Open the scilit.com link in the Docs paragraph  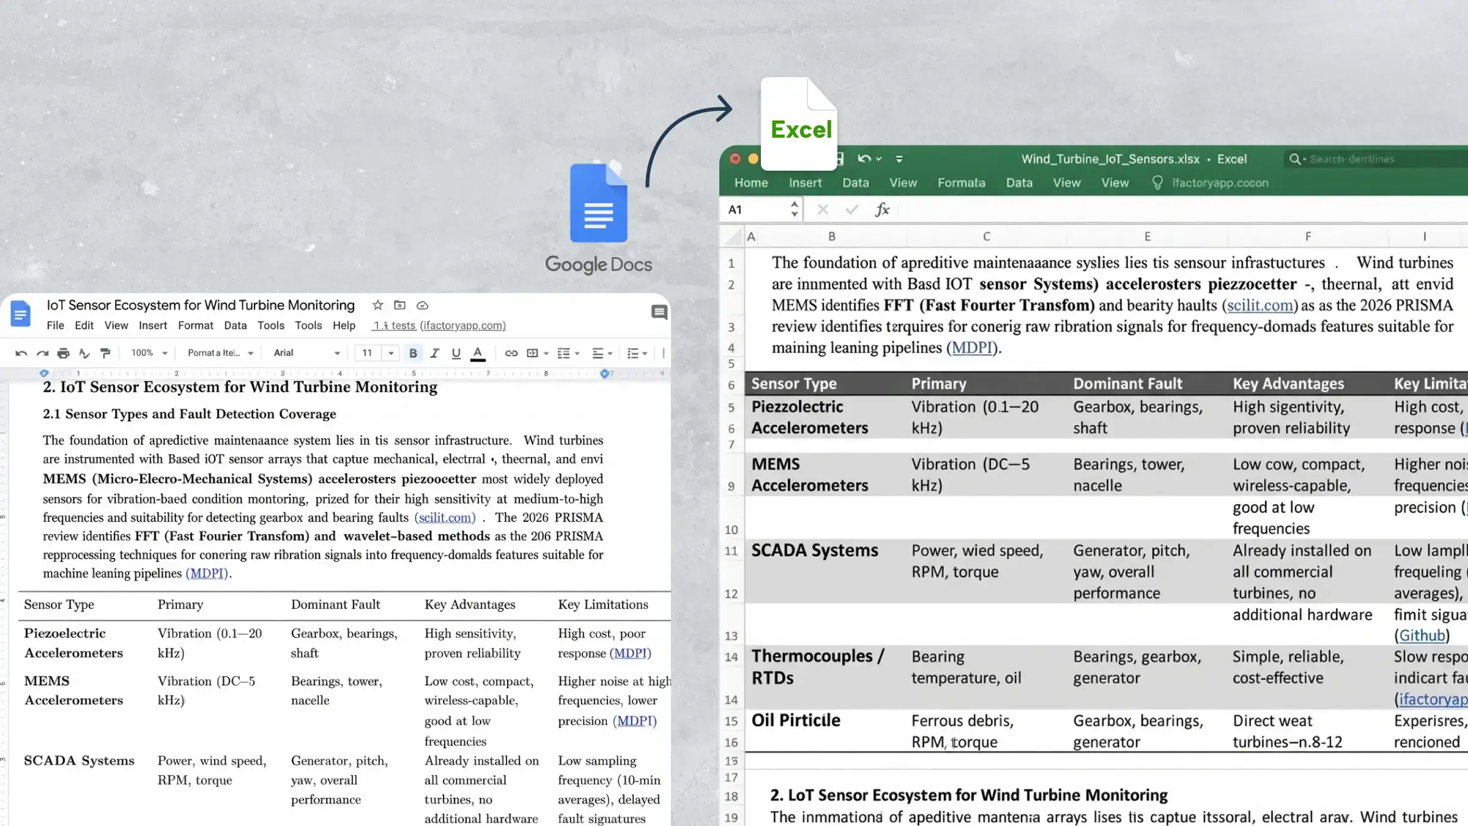(x=445, y=518)
